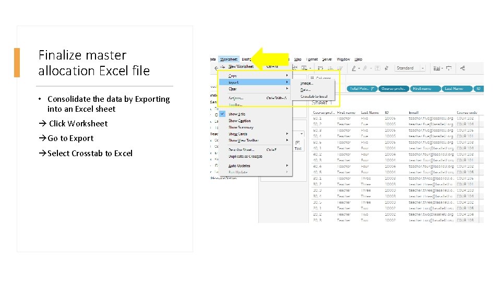Click the Sheet 1 title
Screen dimensions: 501x282
322,103
